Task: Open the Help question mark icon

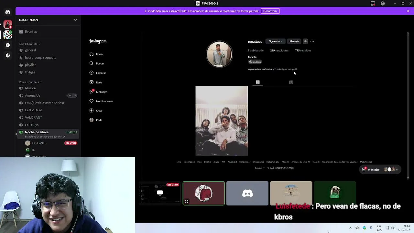Action: [x=383, y=4]
